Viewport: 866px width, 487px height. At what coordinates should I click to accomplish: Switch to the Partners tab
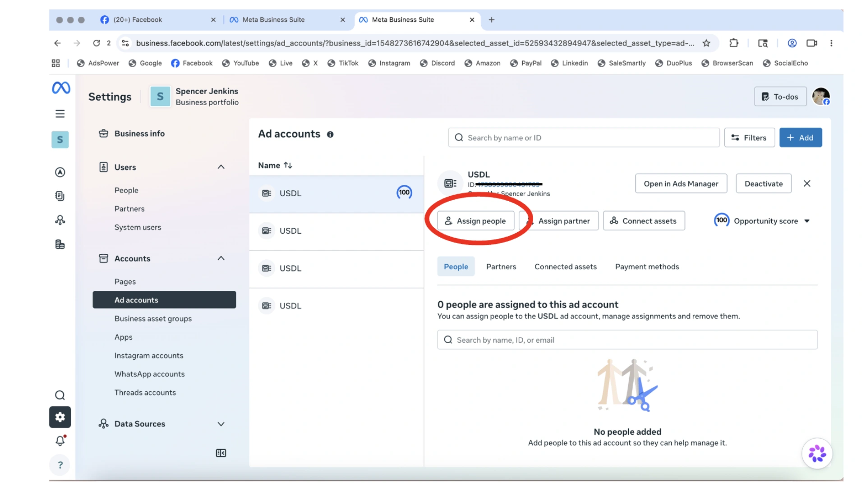pyautogui.click(x=501, y=266)
